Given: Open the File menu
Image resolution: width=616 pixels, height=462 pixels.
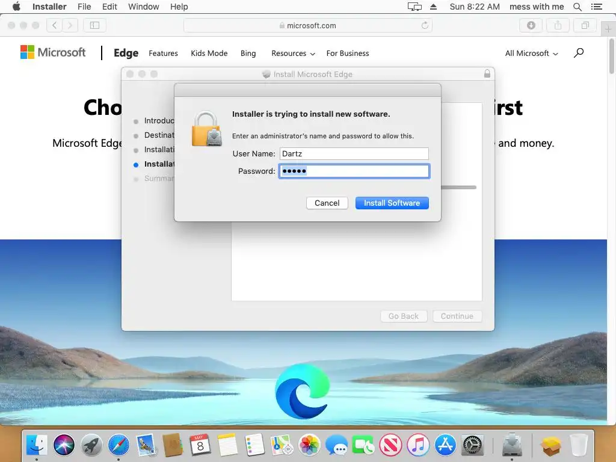Looking at the screenshot, I should coord(84,7).
